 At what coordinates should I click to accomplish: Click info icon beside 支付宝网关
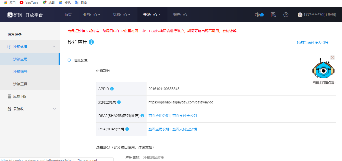[x=119, y=102]
